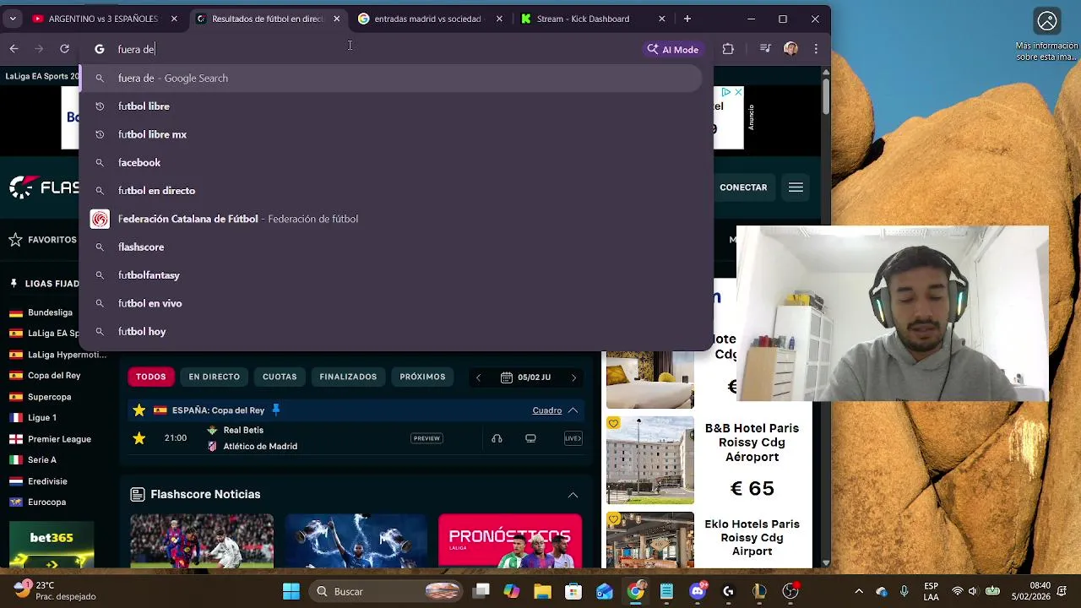Collapse the Copa del Rey section
1081x608 pixels.
click(x=573, y=410)
